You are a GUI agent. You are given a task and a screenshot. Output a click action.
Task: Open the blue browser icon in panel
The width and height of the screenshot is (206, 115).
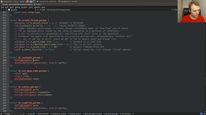click(31, 1)
